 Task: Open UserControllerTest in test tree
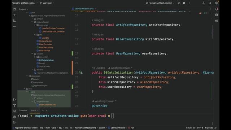click(48, 105)
